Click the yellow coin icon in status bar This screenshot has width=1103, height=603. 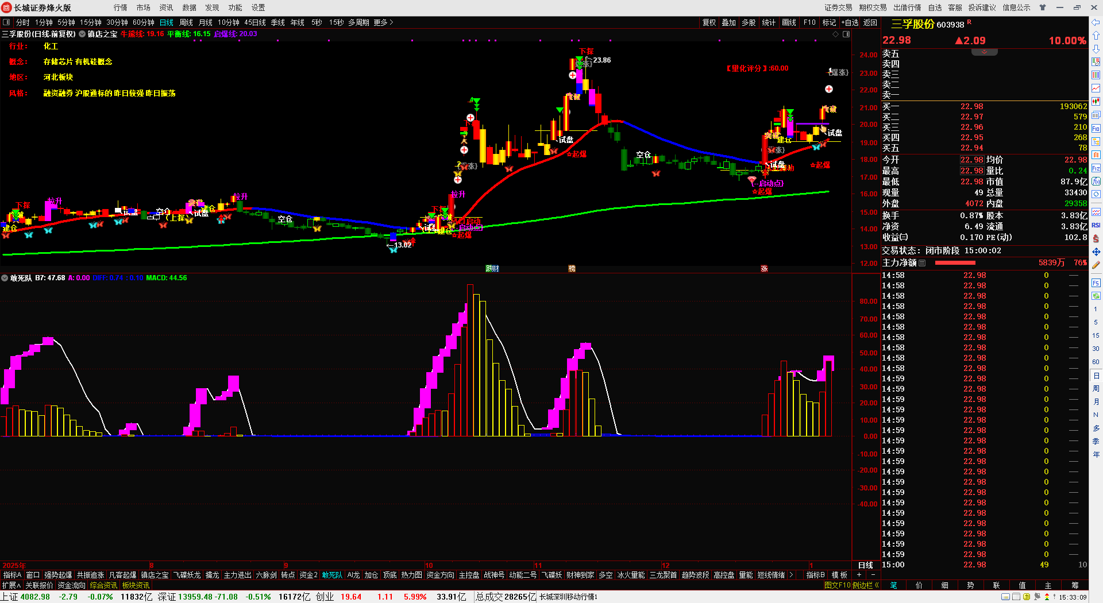[x=1027, y=597]
